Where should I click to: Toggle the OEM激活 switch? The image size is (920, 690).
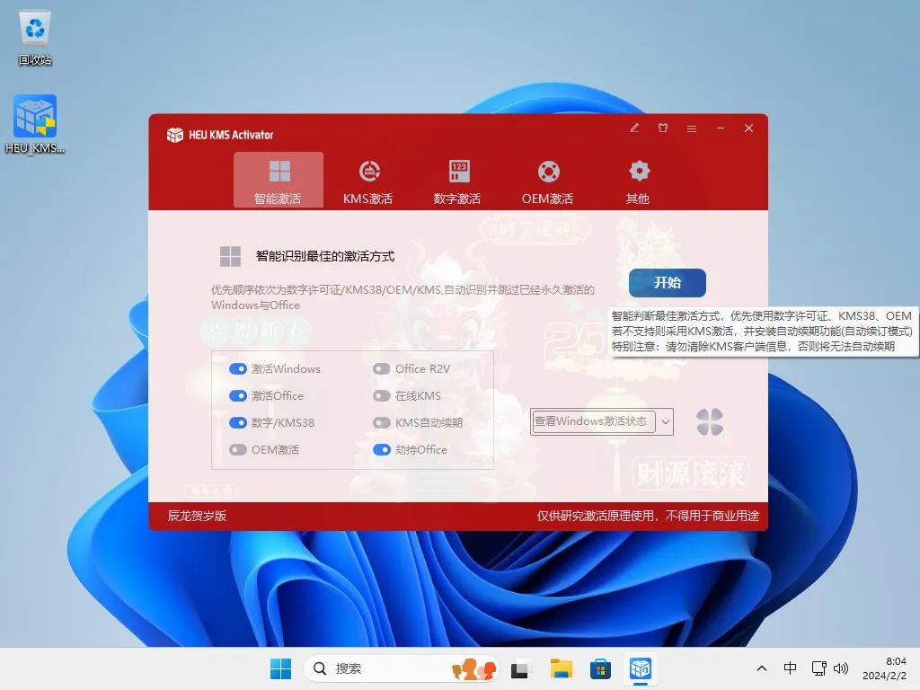[x=237, y=449]
